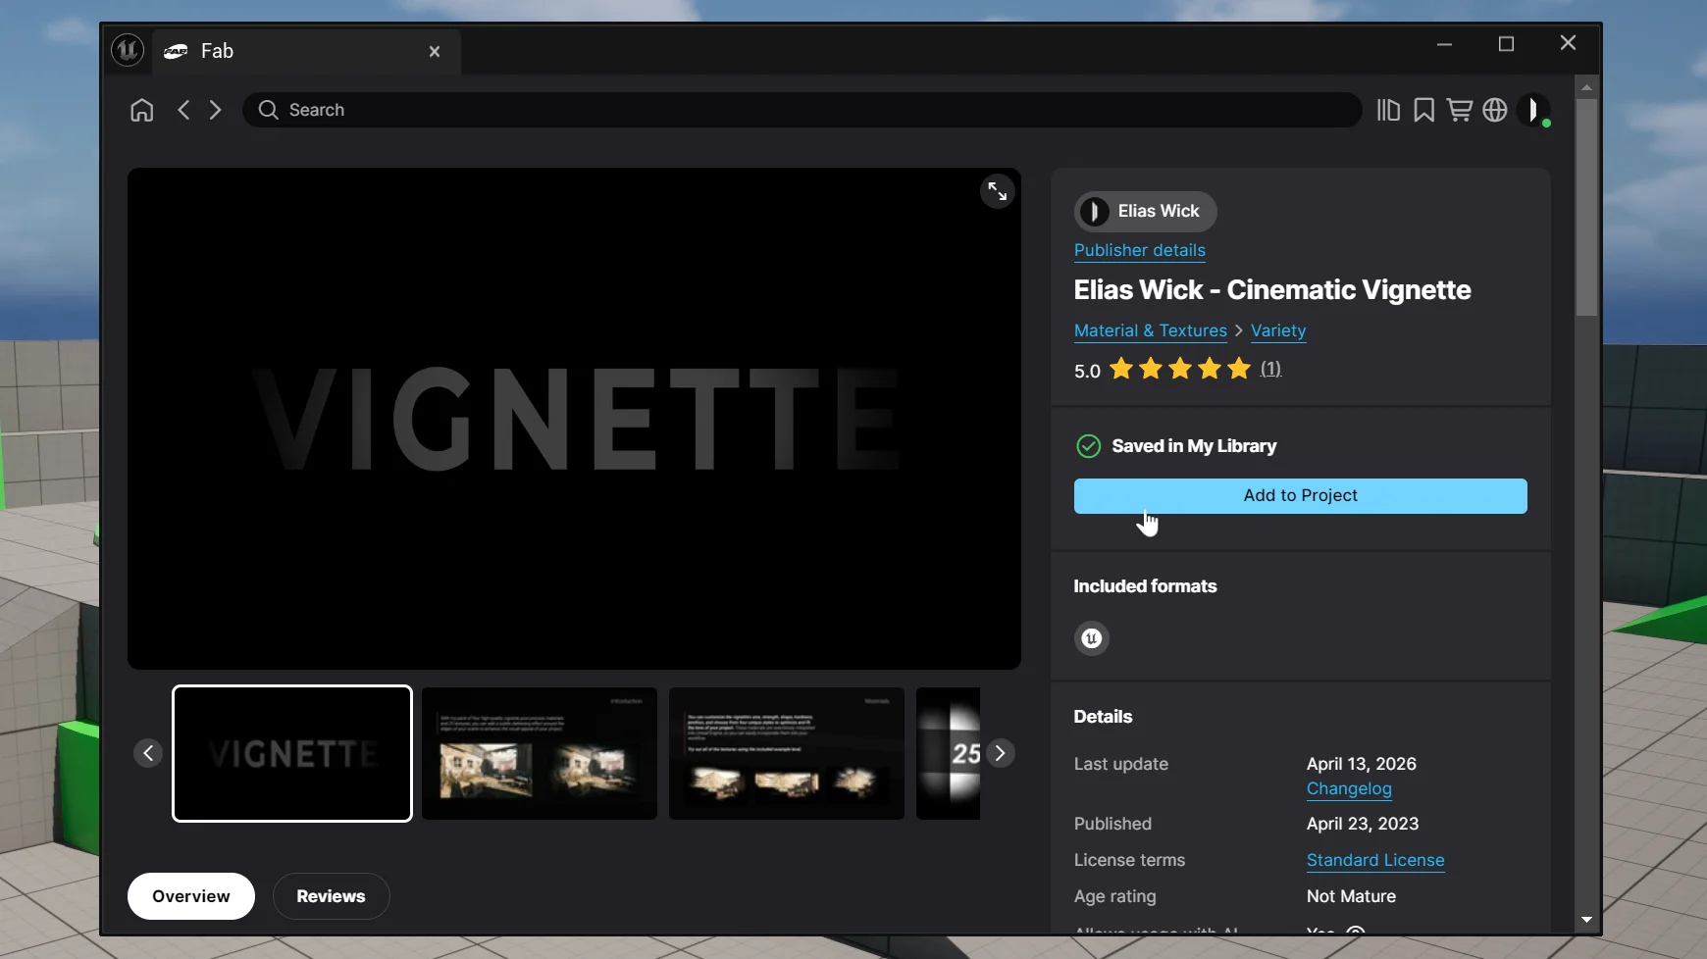Click the Unreal Engine format icon

[1092, 638]
